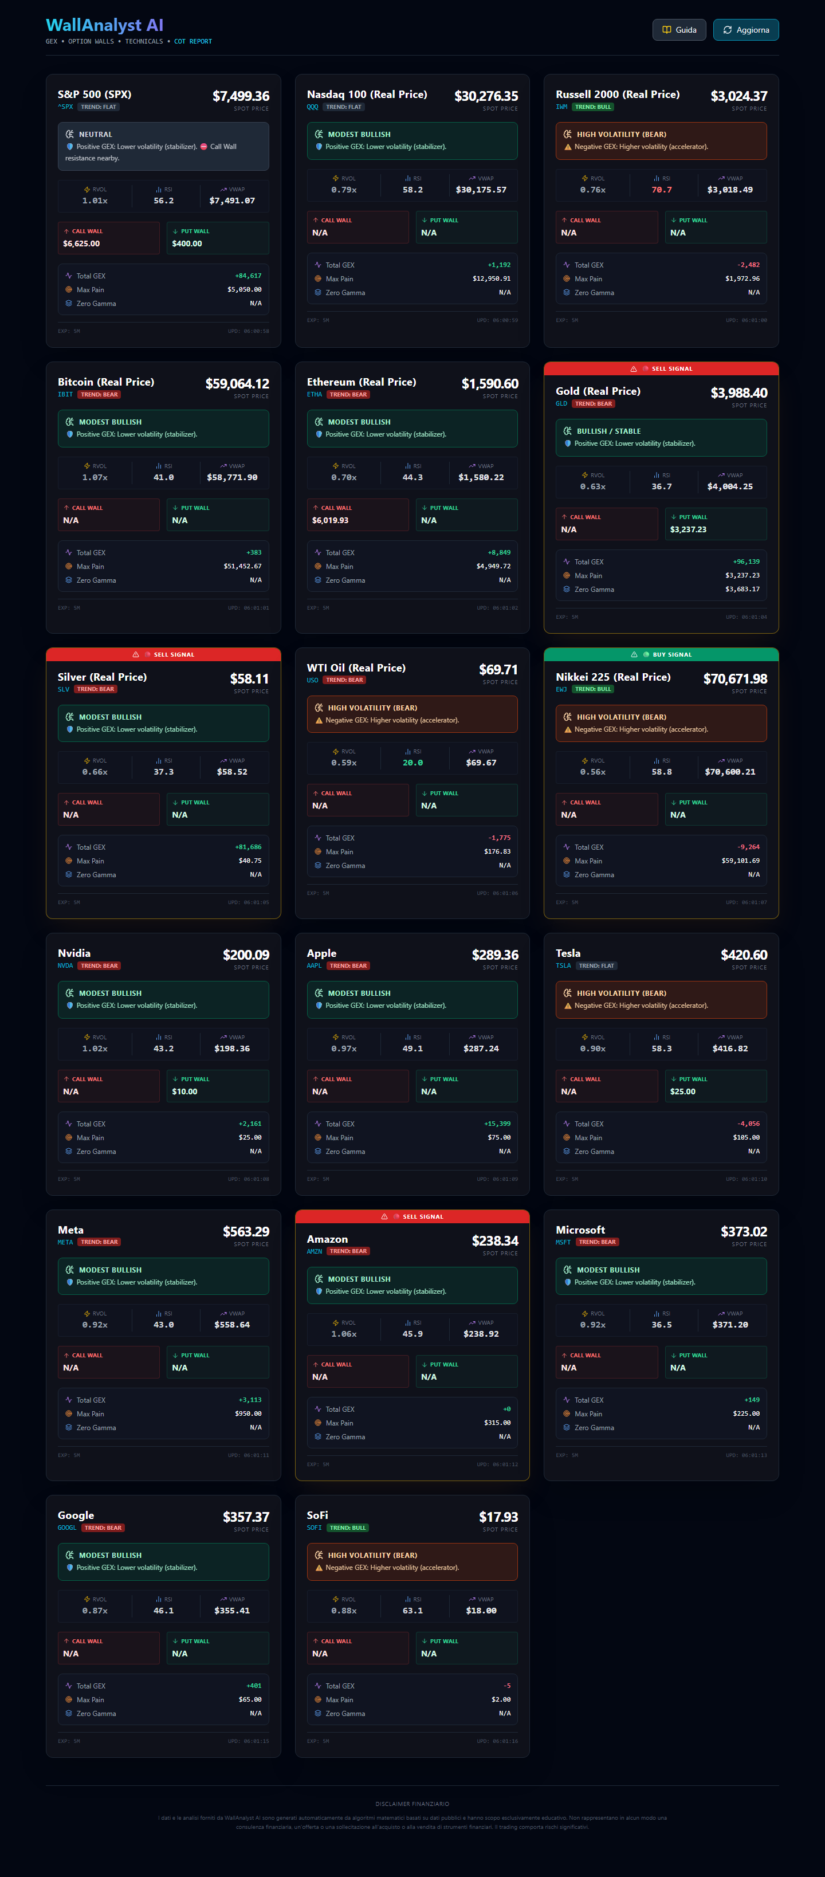
Task: Click the Total GEX icon in Apple card
Action: click(x=318, y=1124)
